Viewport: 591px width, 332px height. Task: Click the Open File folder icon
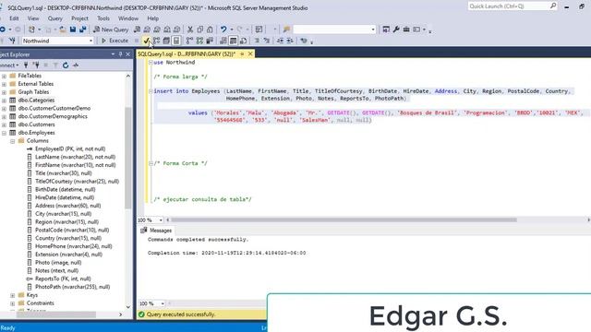tap(63, 30)
